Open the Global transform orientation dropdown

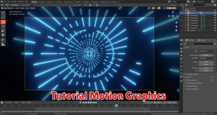coord(79,5)
